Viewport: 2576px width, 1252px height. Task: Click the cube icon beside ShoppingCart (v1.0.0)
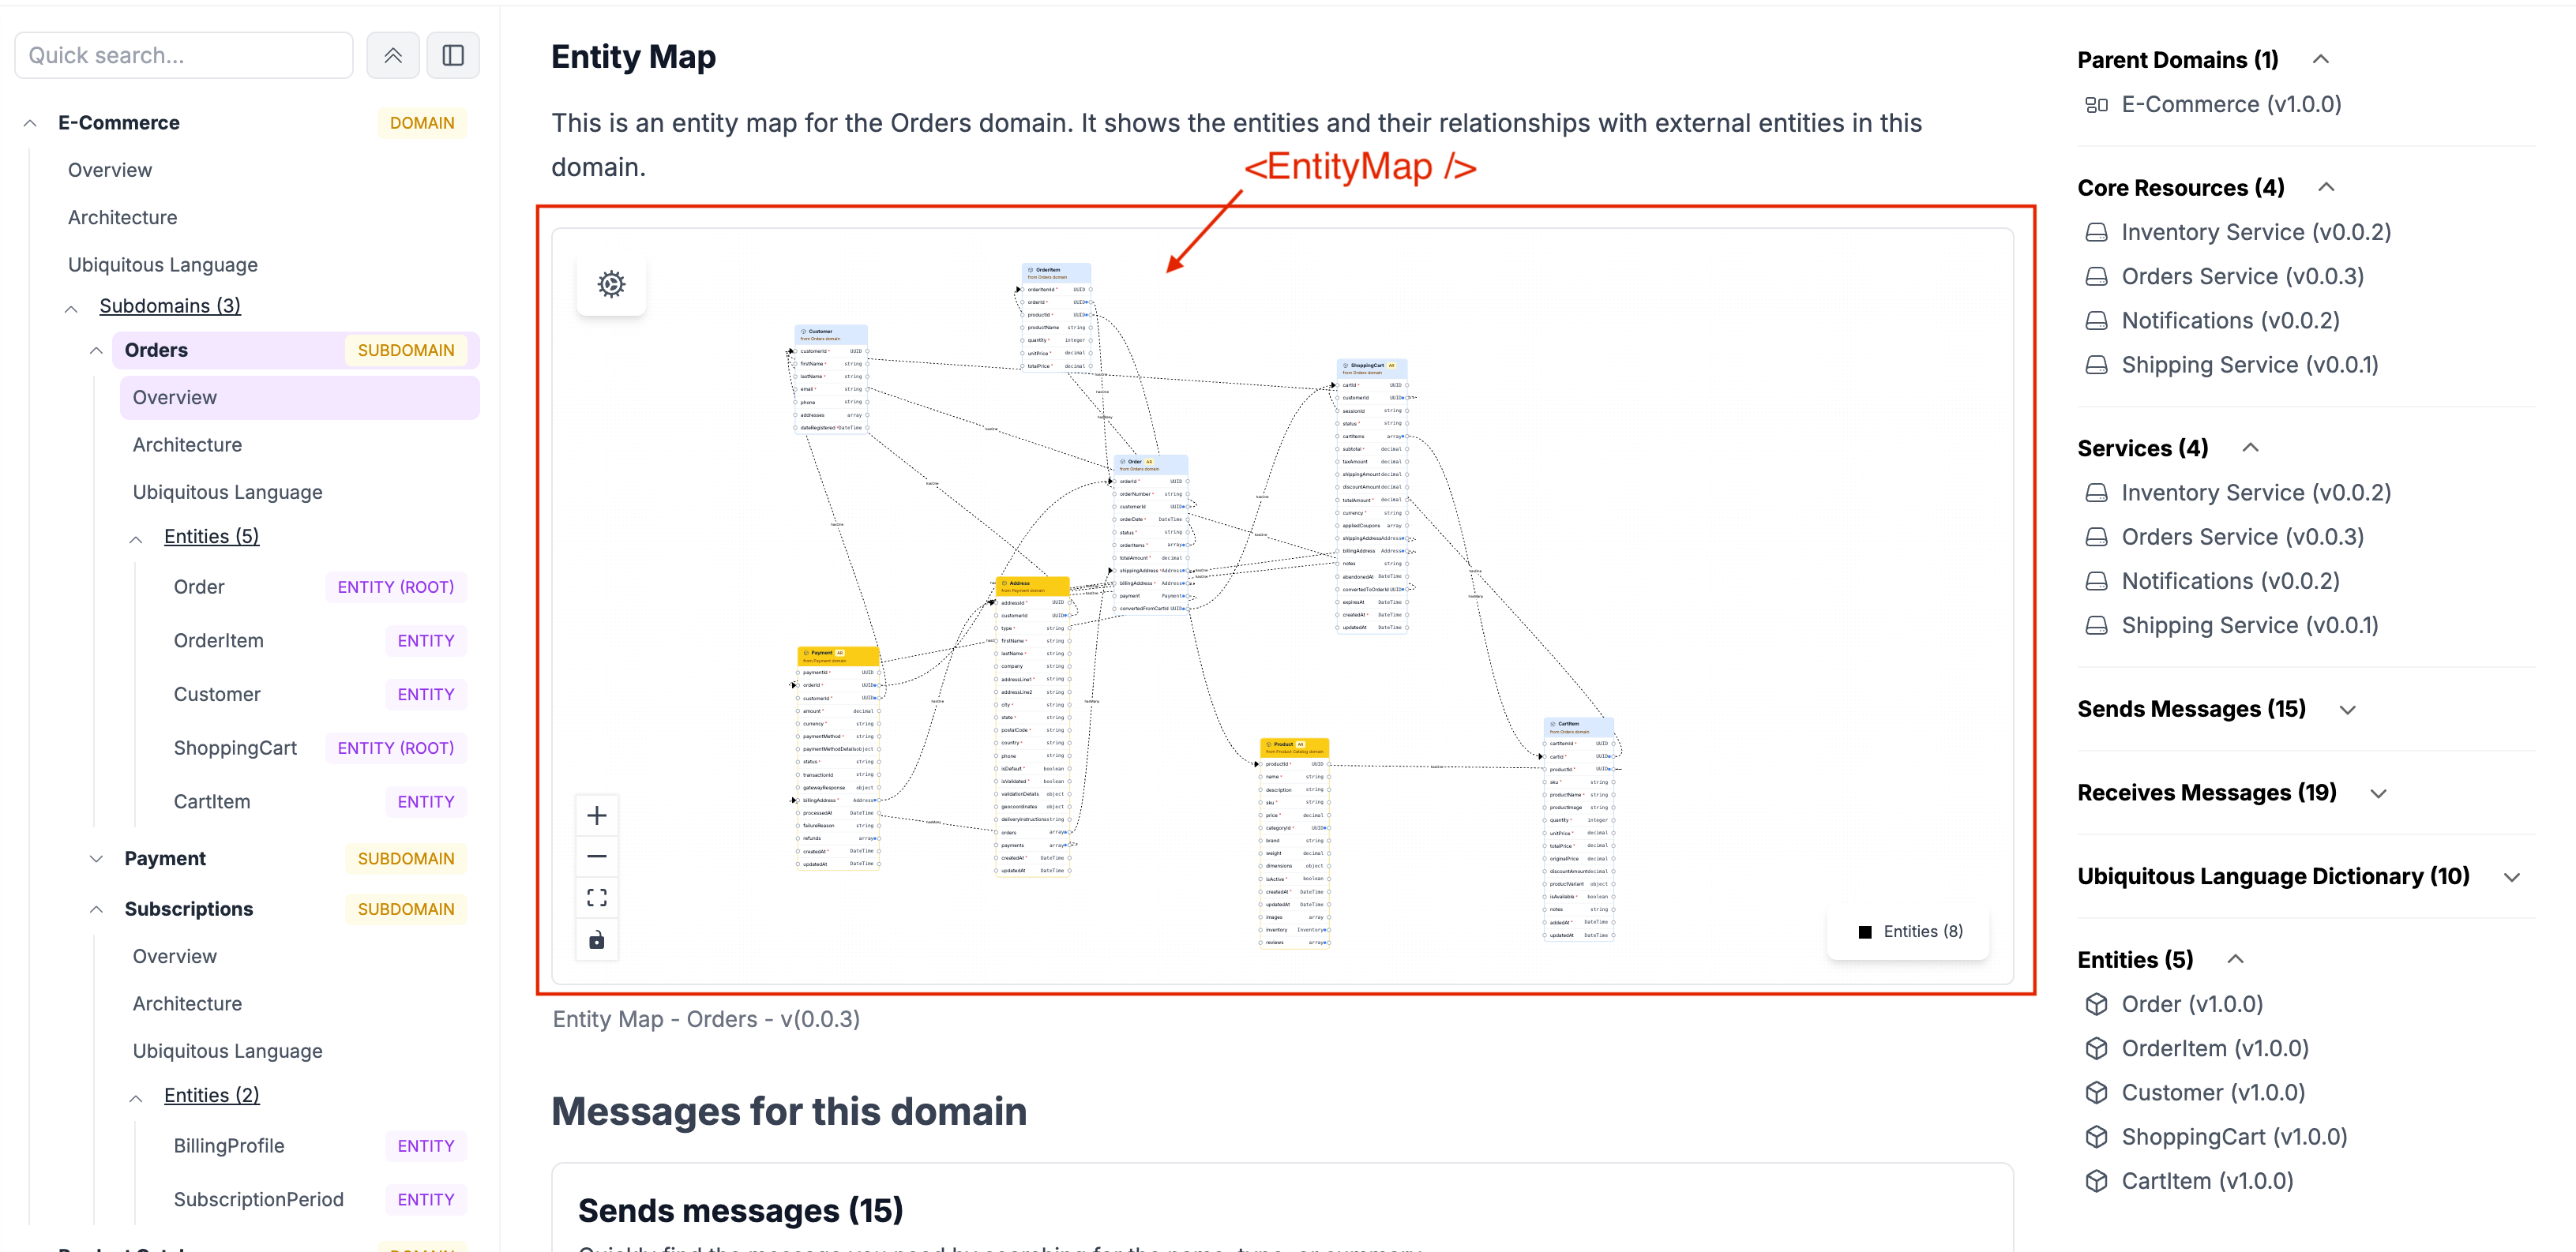pos(2097,1136)
